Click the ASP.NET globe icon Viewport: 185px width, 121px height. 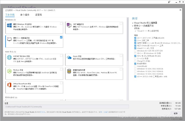coord(9,57)
